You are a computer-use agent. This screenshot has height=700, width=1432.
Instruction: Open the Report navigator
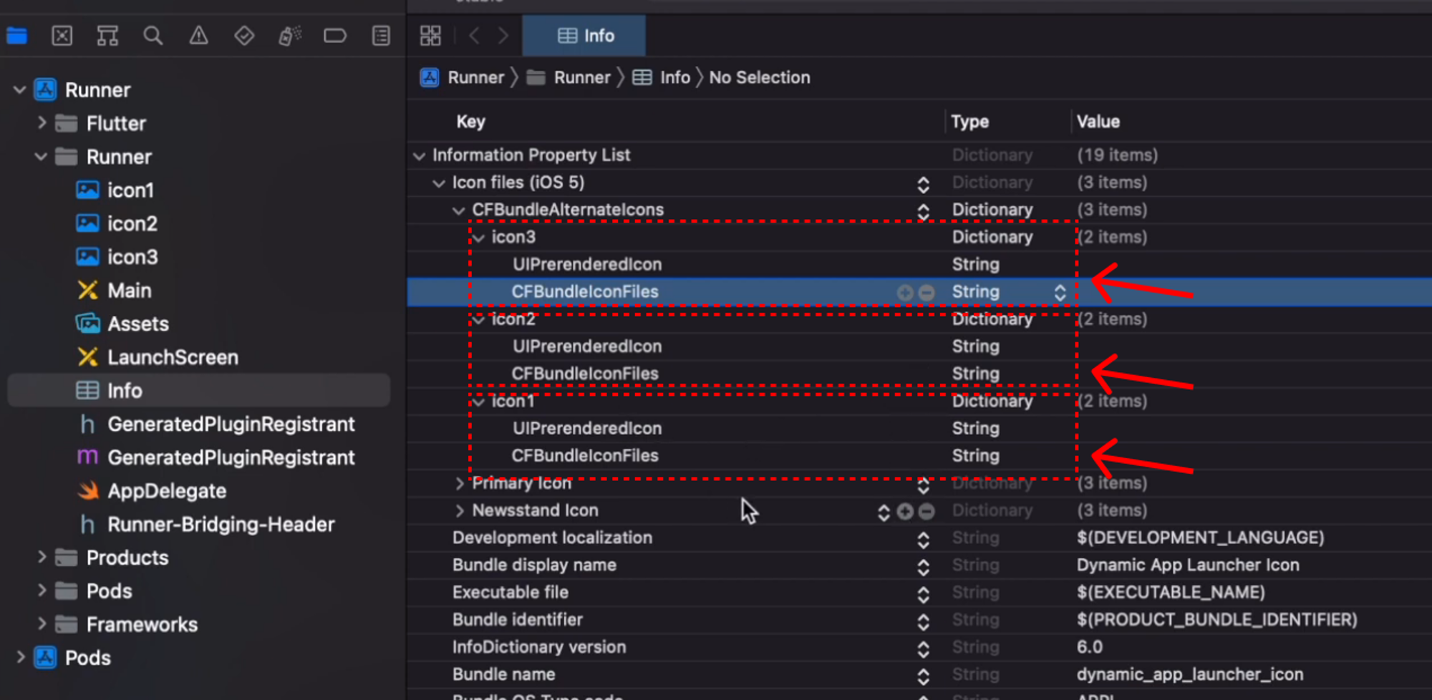(x=381, y=35)
